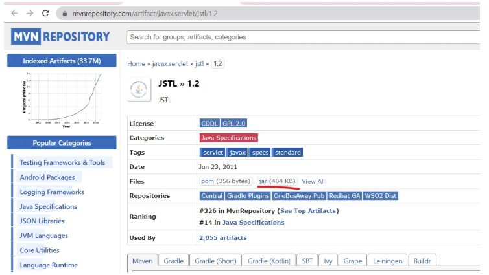Open Logging Frameworks category

[x=52, y=192]
